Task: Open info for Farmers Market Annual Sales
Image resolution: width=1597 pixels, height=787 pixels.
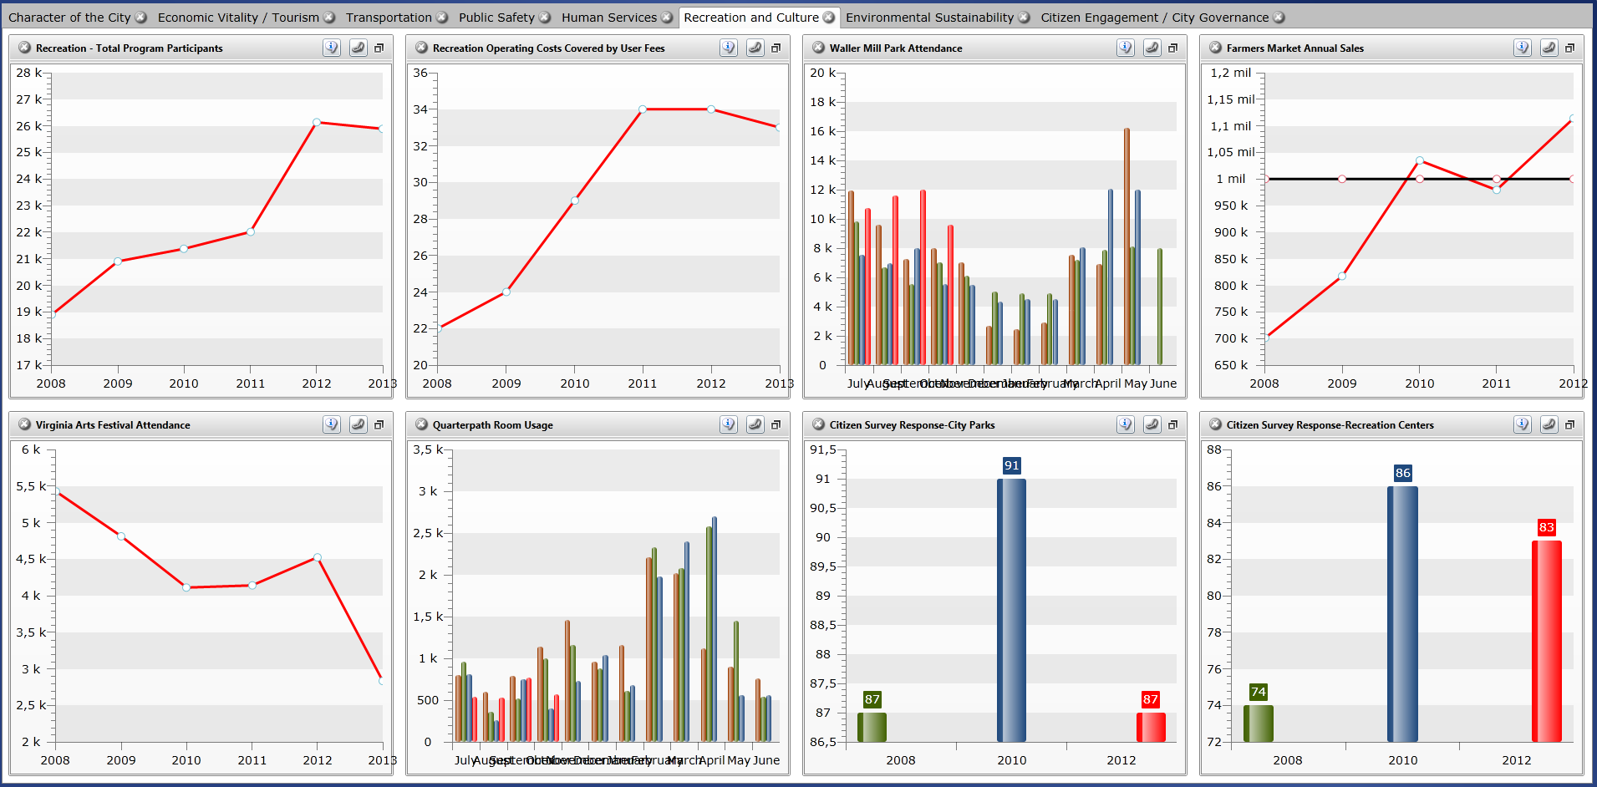Action: (1523, 48)
